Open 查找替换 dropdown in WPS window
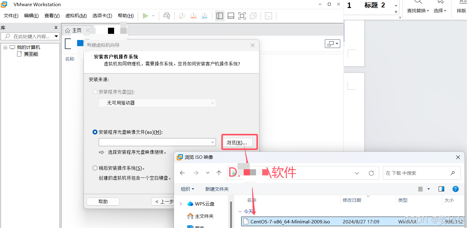The height and width of the screenshot is (228, 467). [418, 11]
